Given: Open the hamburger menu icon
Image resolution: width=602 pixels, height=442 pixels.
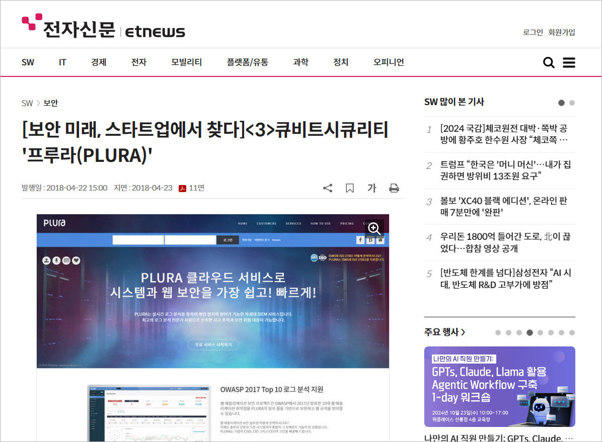Looking at the screenshot, I should [569, 62].
